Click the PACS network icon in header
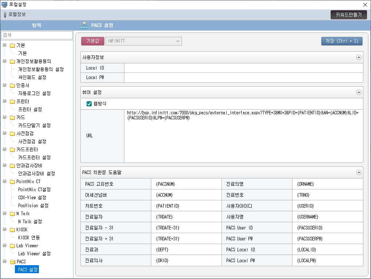 [84, 25]
